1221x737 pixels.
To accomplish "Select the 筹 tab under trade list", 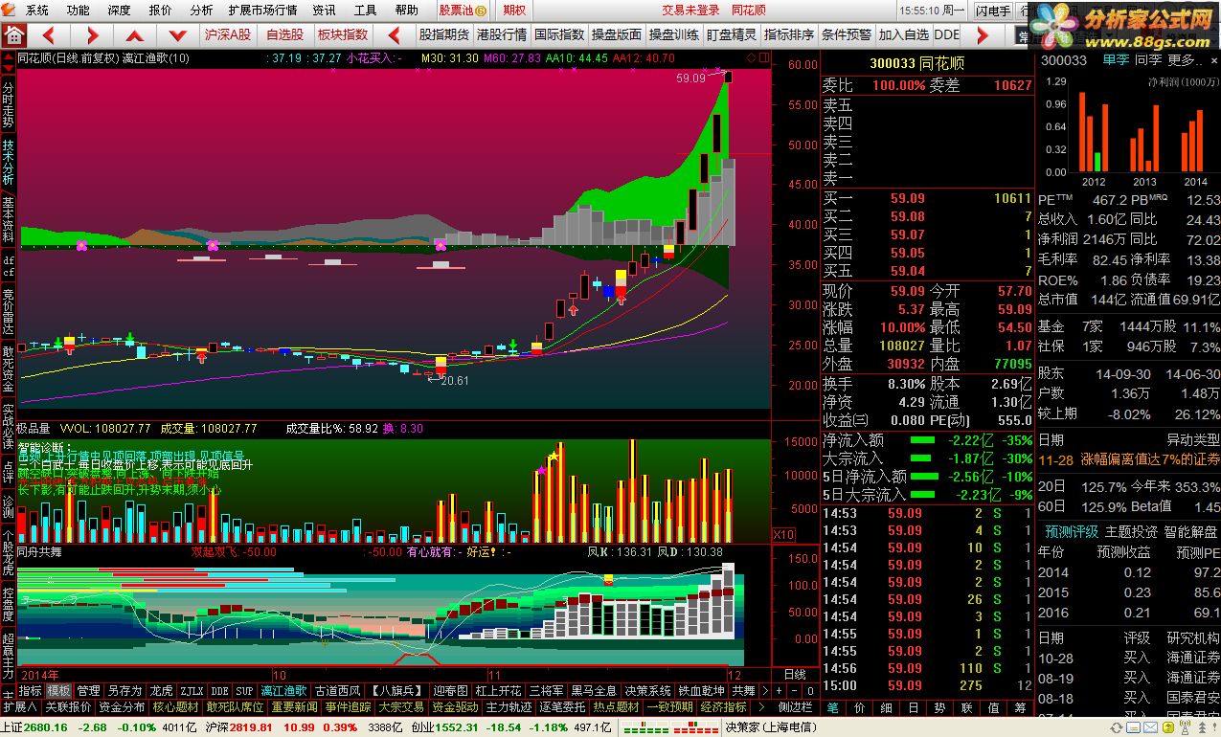I will click(1020, 707).
